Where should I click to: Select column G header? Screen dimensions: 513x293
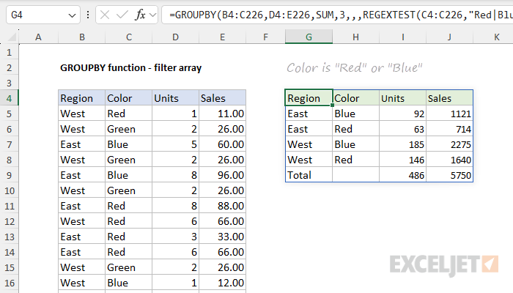pyautogui.click(x=309, y=37)
